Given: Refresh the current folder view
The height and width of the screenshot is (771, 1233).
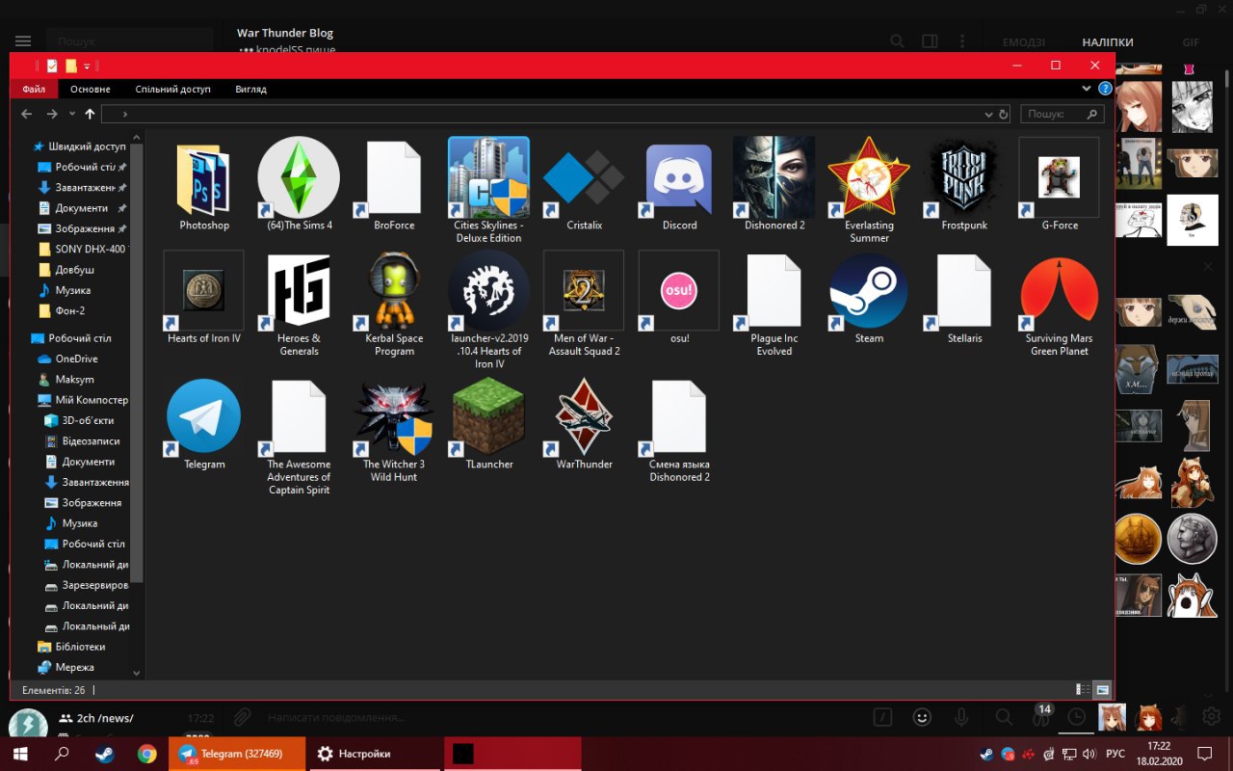Looking at the screenshot, I should [1003, 114].
